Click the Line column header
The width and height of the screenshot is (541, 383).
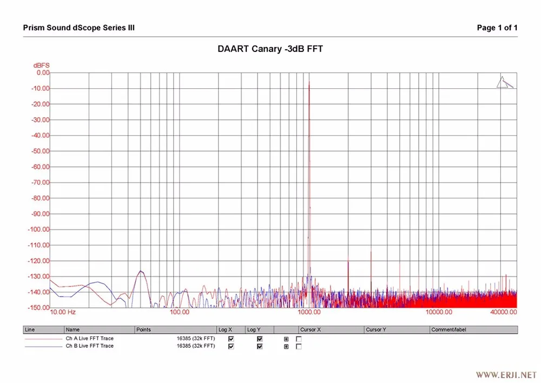point(44,329)
